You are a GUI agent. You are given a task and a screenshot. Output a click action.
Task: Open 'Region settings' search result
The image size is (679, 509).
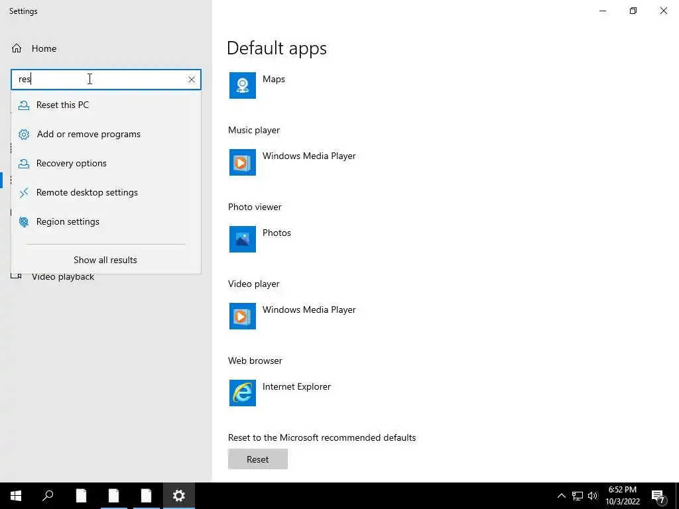(106, 221)
